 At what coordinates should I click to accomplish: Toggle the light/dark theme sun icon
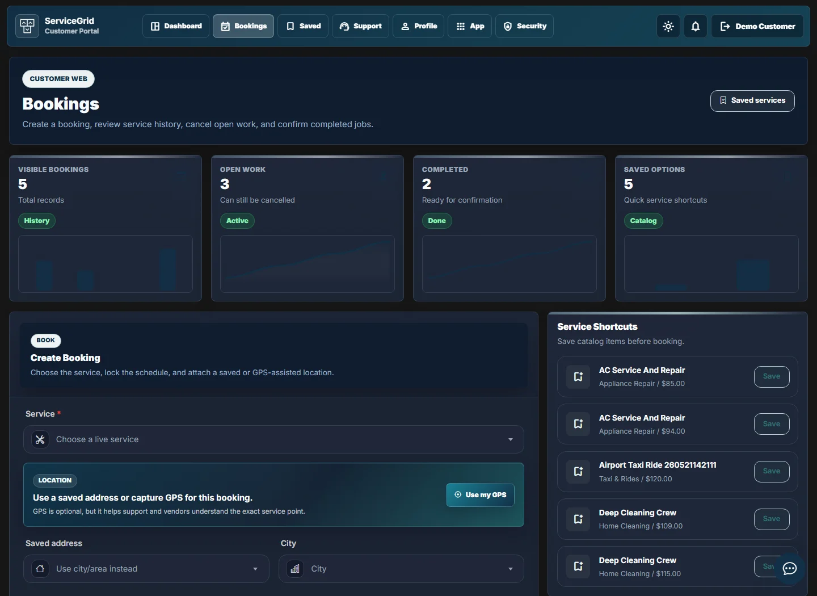pos(668,26)
